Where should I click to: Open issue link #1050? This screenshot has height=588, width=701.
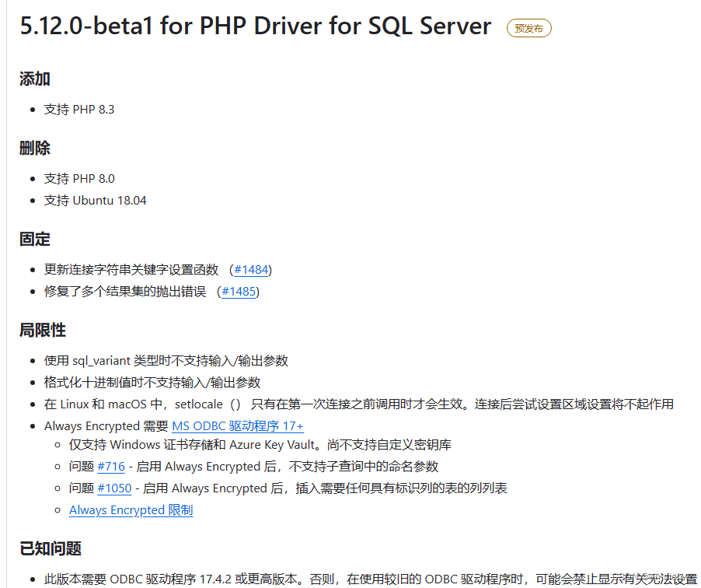[x=114, y=488]
